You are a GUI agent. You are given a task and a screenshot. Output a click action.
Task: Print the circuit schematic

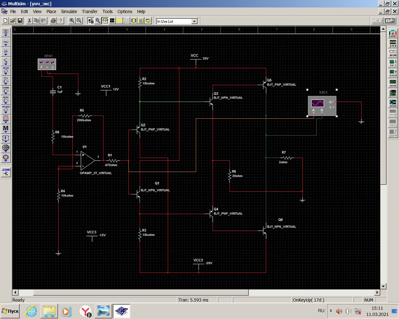click(53, 21)
